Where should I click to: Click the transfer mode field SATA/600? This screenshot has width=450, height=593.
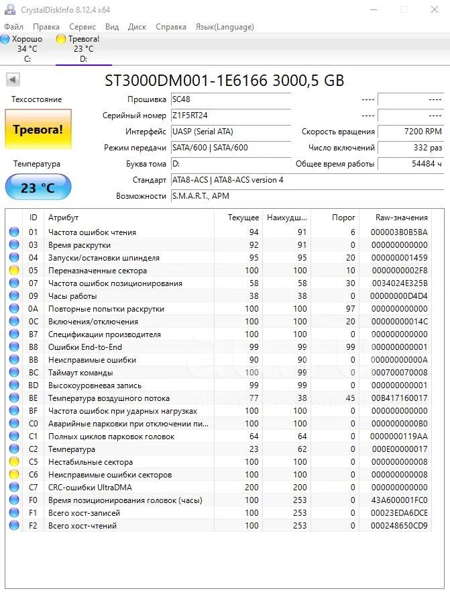231,148
